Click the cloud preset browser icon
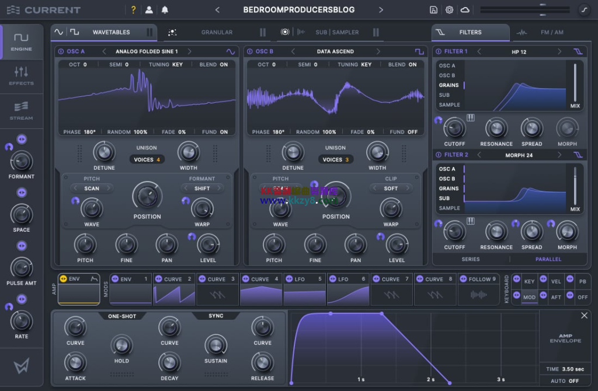Viewport: 598px width, 391px height. [465, 10]
